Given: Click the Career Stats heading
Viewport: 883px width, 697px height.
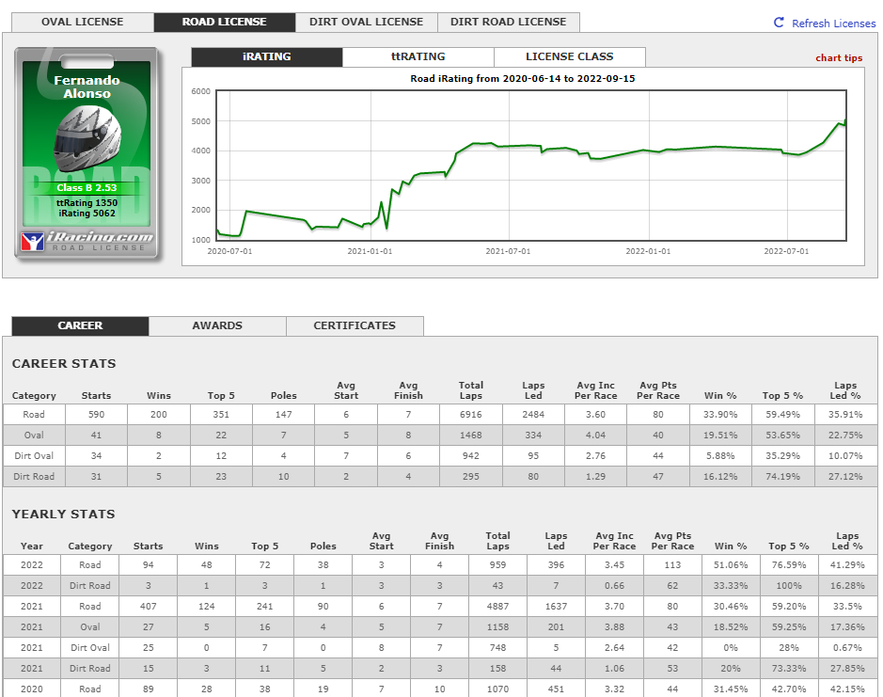Looking at the screenshot, I should pyautogui.click(x=64, y=364).
